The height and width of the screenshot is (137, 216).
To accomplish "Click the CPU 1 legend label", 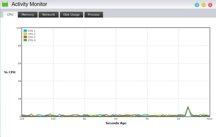I will click(x=32, y=31).
